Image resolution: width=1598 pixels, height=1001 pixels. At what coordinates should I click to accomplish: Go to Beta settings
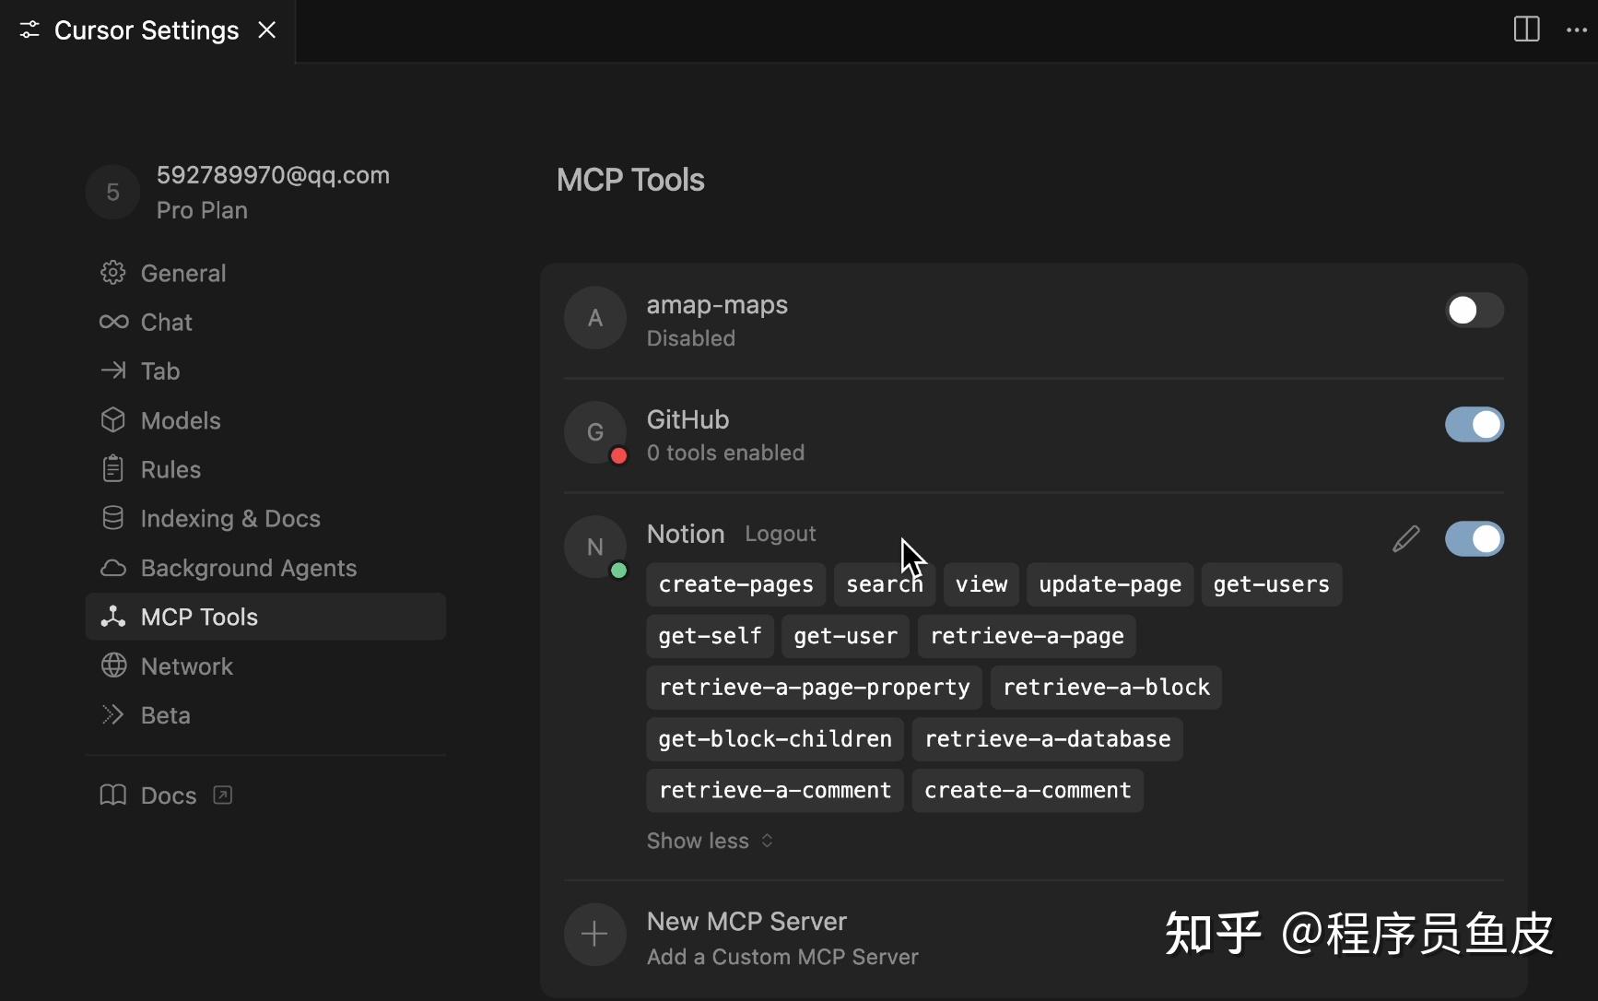(265, 715)
